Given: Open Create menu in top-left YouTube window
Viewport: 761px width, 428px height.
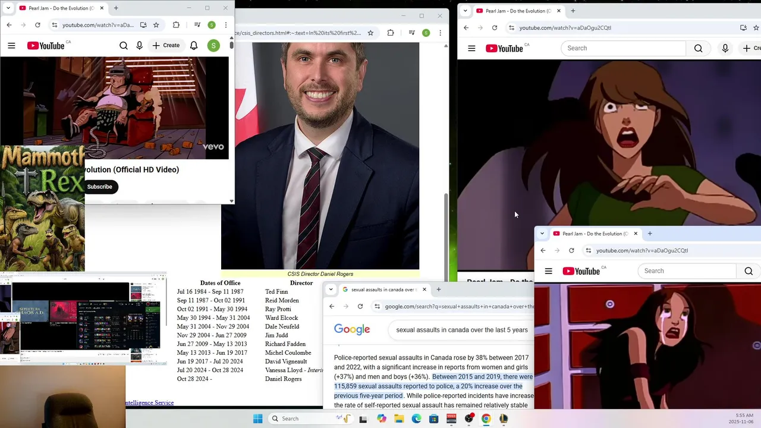Looking at the screenshot, I should pyautogui.click(x=166, y=45).
